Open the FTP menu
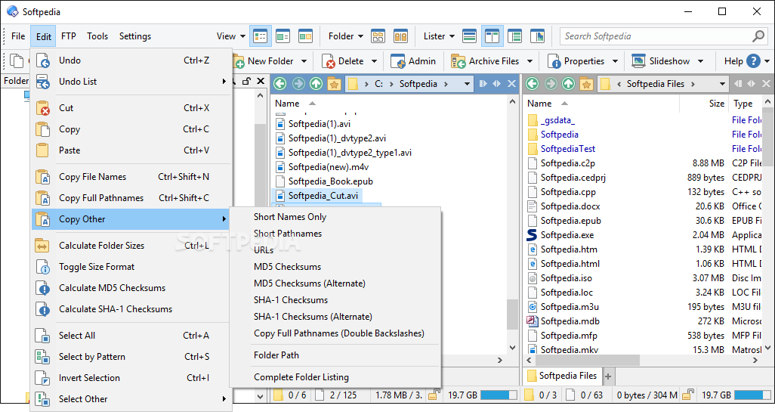This screenshot has width=775, height=412. click(69, 36)
